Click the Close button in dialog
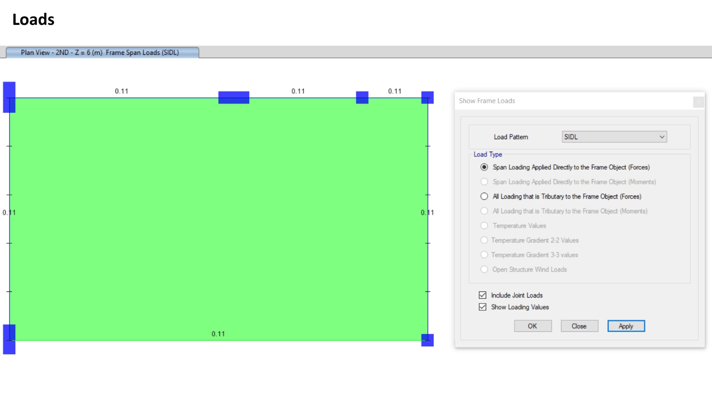Viewport: 712px width, 400px height. 579,326
